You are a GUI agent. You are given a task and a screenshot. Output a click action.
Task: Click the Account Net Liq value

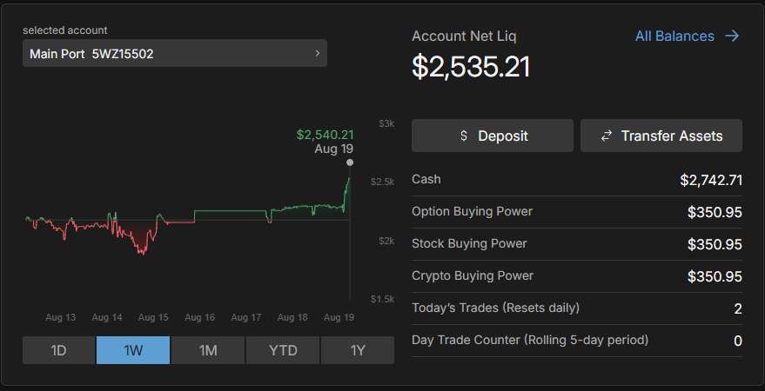pos(471,67)
